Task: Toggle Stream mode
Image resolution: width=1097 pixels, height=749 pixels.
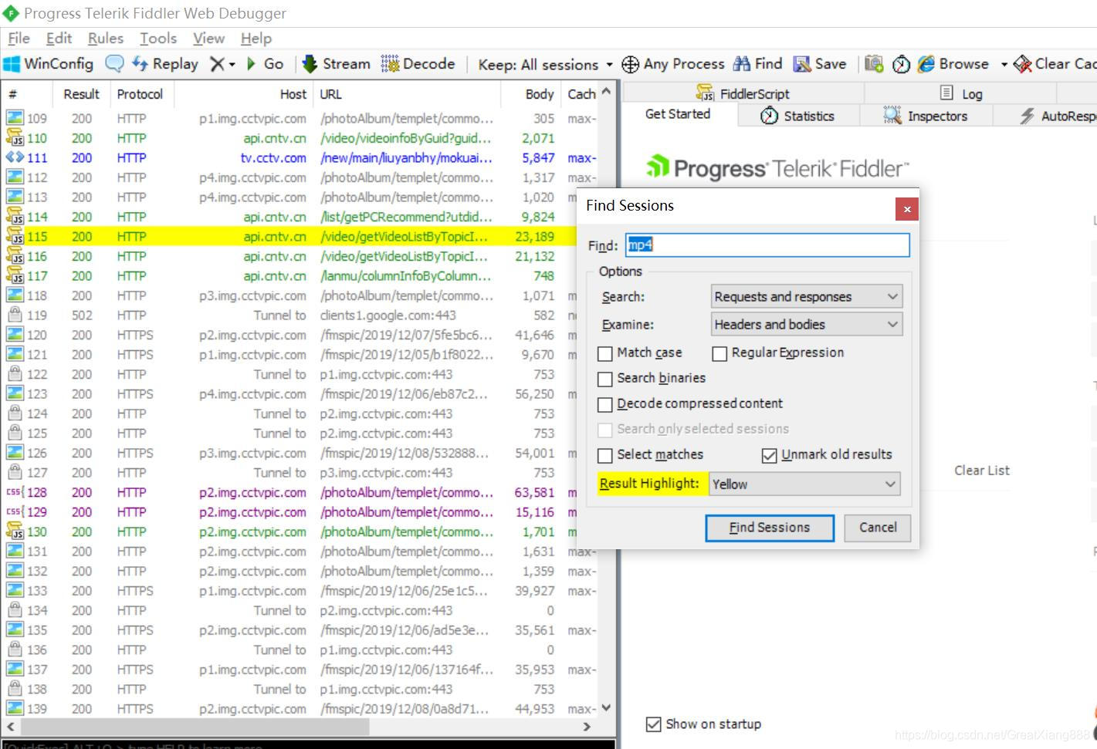Action: (x=336, y=64)
